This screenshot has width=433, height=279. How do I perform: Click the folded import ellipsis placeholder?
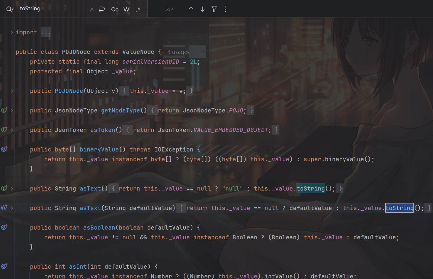[46, 33]
